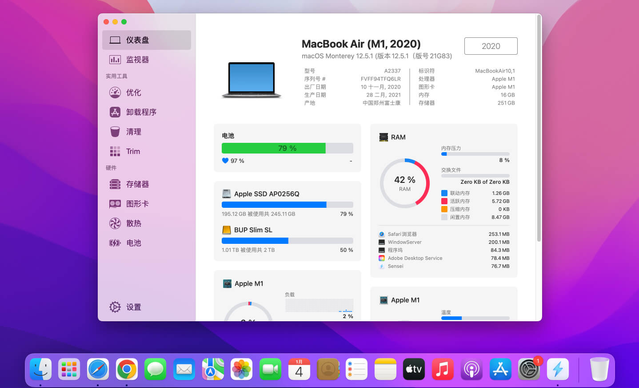Select the 优化 optimize gauge icon
The height and width of the screenshot is (388, 639).
[x=115, y=93]
